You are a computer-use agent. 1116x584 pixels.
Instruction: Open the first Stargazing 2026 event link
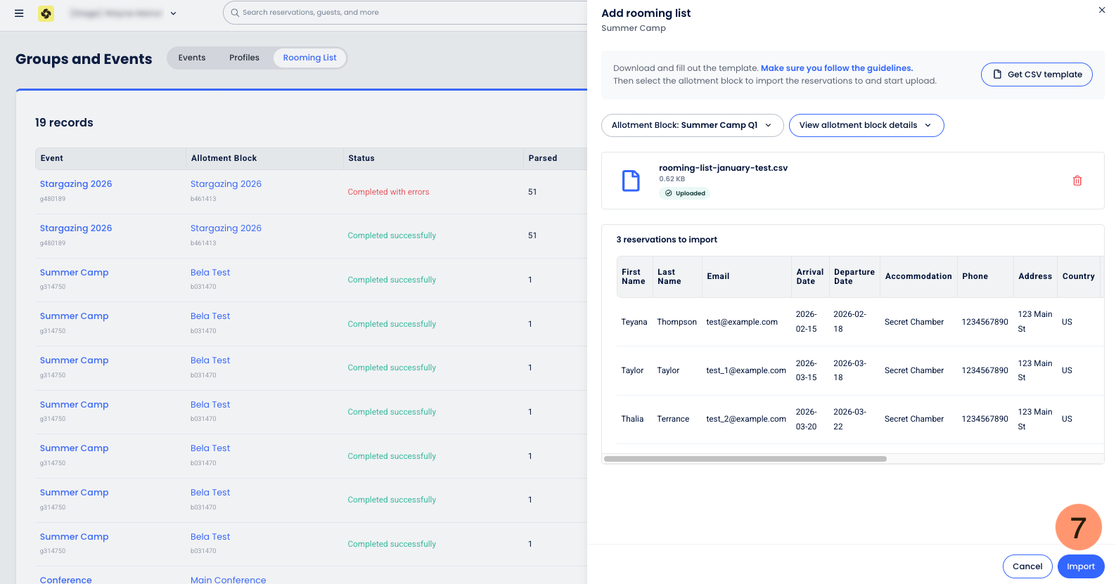pyautogui.click(x=76, y=184)
